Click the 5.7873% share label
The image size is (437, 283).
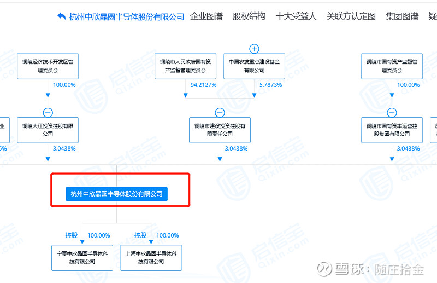[270, 85]
